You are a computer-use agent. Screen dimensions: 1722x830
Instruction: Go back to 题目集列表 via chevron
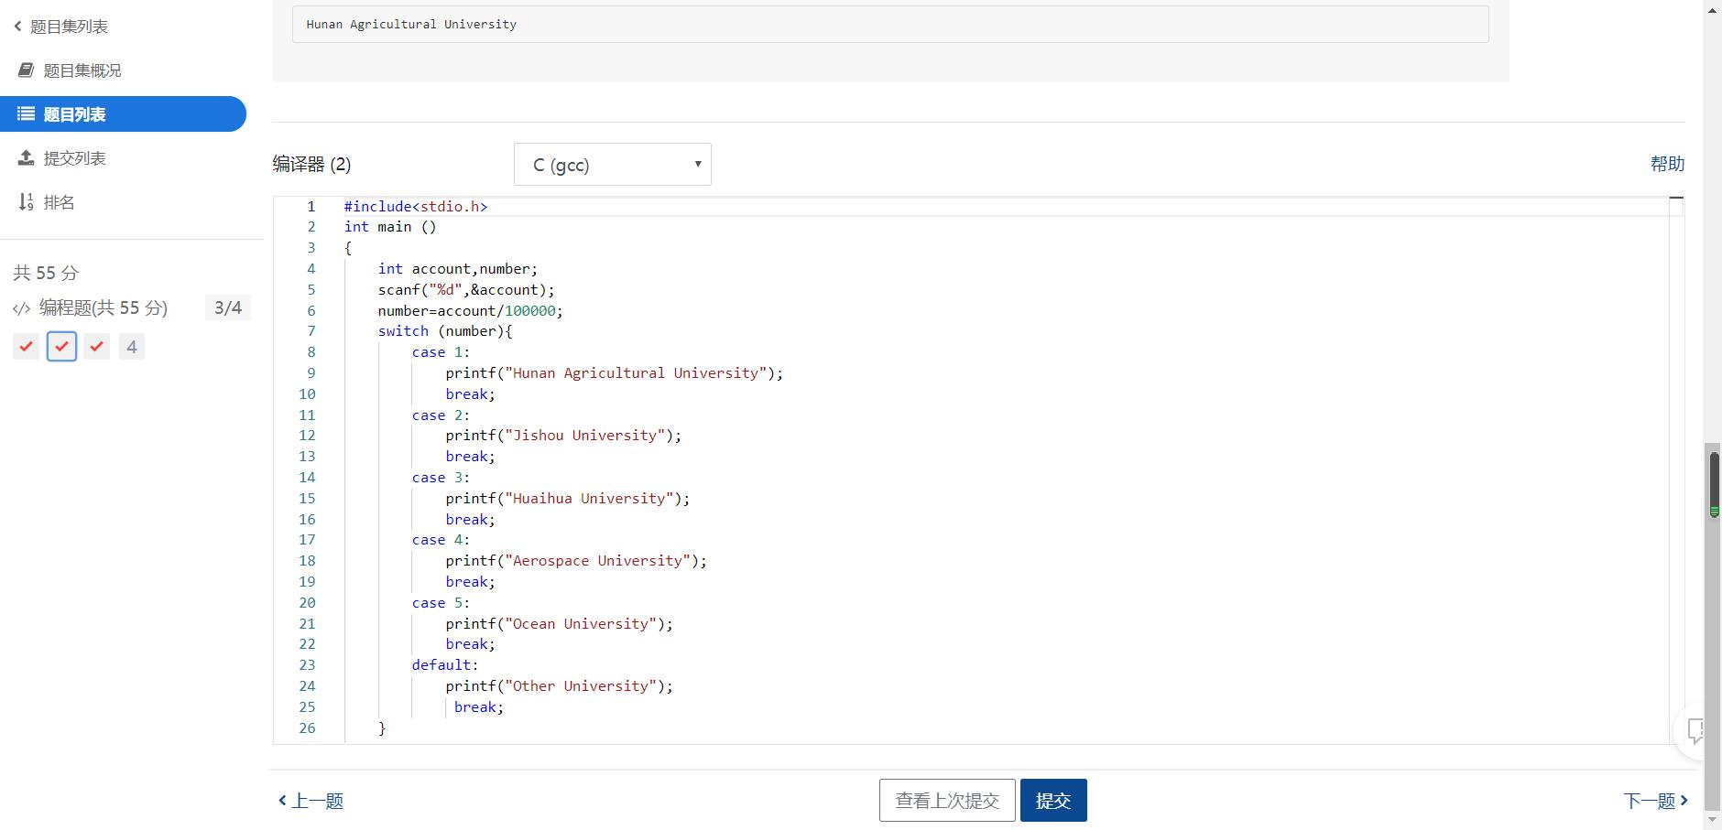[17, 27]
